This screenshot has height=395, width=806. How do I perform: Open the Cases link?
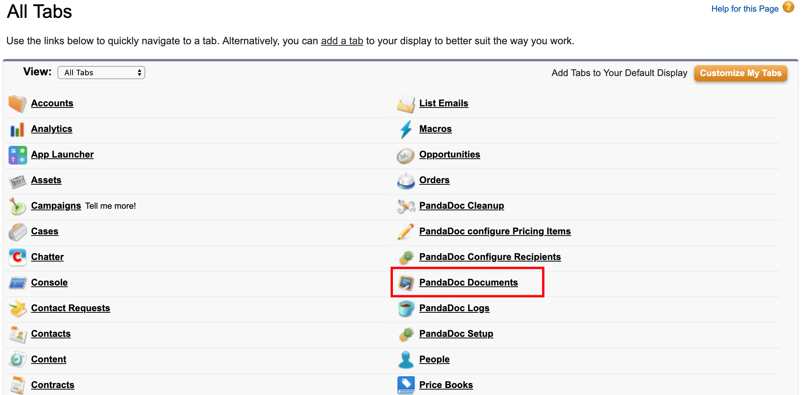point(45,231)
